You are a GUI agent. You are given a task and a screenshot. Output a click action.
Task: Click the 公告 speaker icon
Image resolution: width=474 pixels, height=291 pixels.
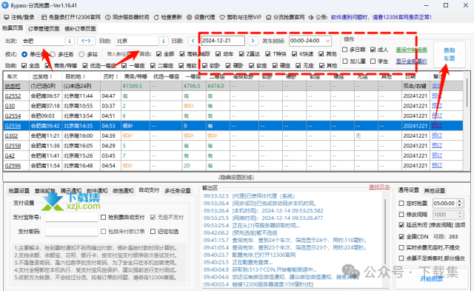(311, 17)
